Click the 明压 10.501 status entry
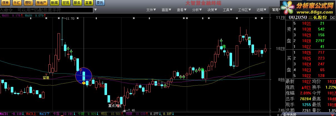The image size is (336, 116). click(112, 114)
